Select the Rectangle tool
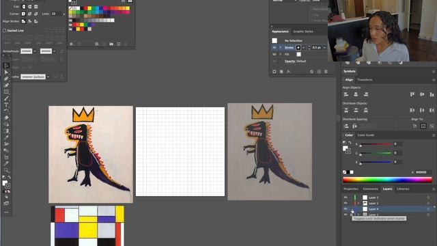The width and height of the screenshot is (437, 246). tap(6, 92)
